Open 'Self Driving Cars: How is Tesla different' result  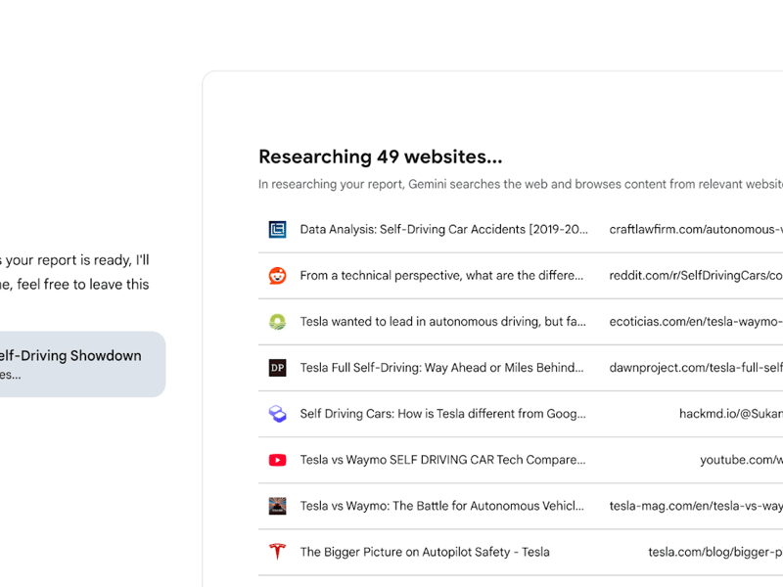pos(443,414)
